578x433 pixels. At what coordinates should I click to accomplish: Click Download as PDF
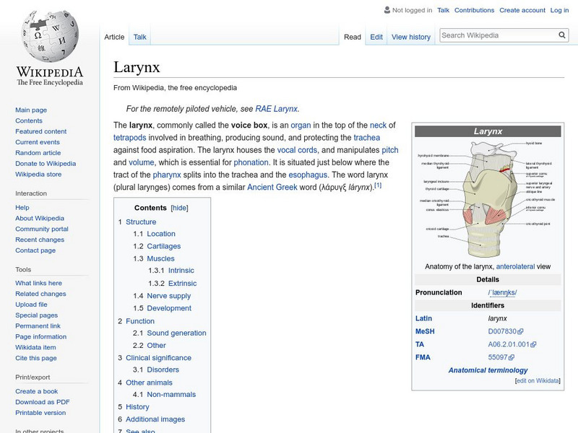(43, 402)
